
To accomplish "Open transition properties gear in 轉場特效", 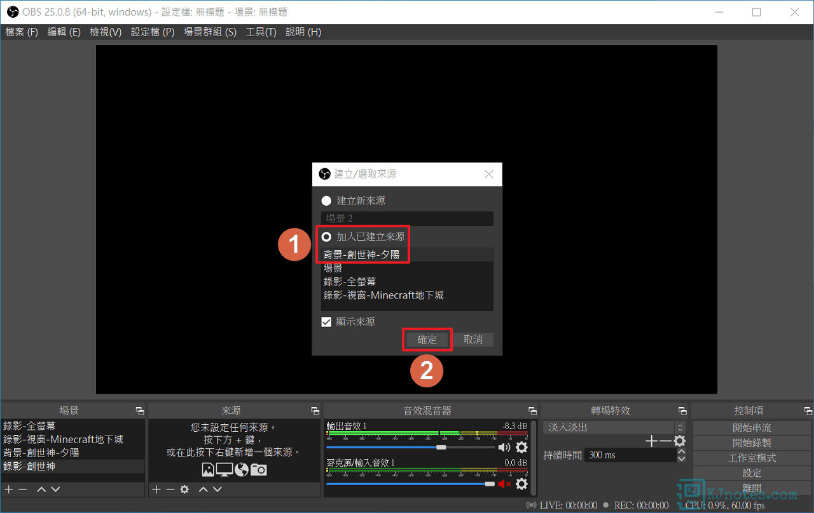I will (x=680, y=441).
